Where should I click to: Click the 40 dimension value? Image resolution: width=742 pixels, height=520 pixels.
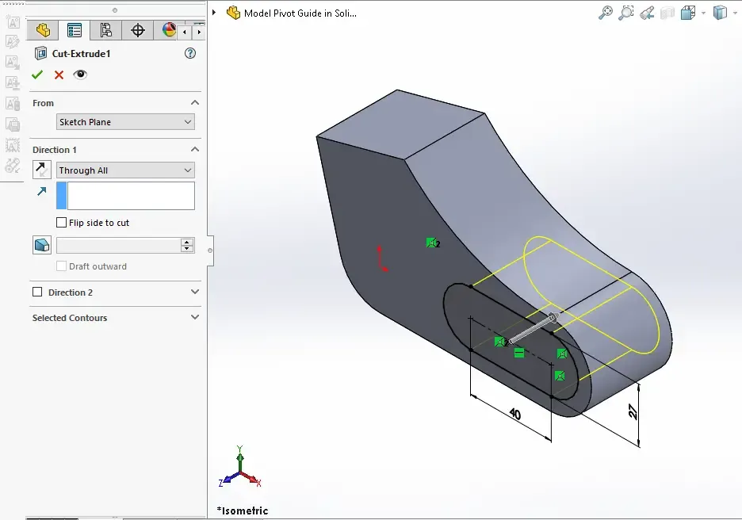pyautogui.click(x=515, y=414)
